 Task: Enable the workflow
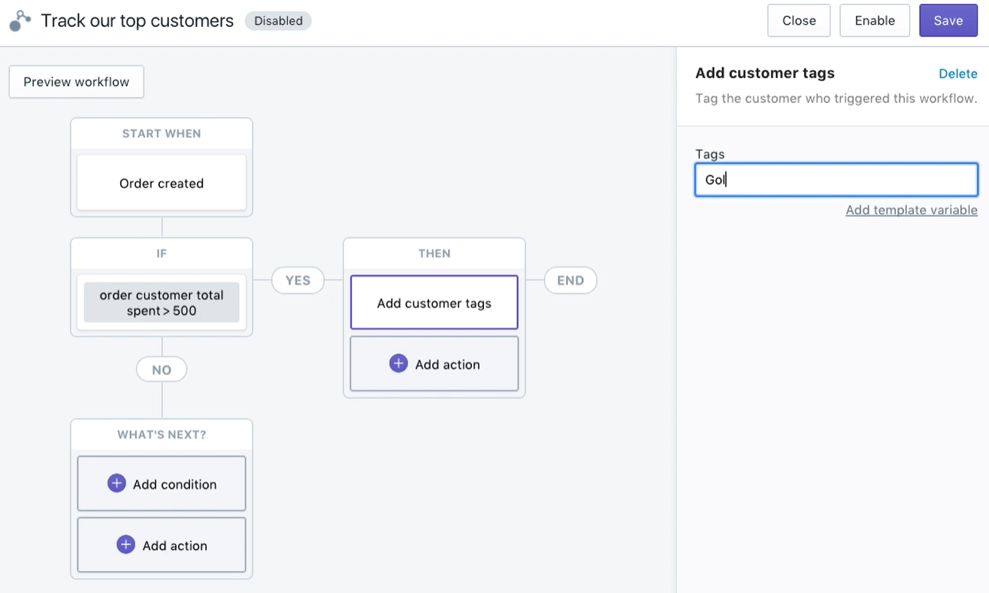875,20
